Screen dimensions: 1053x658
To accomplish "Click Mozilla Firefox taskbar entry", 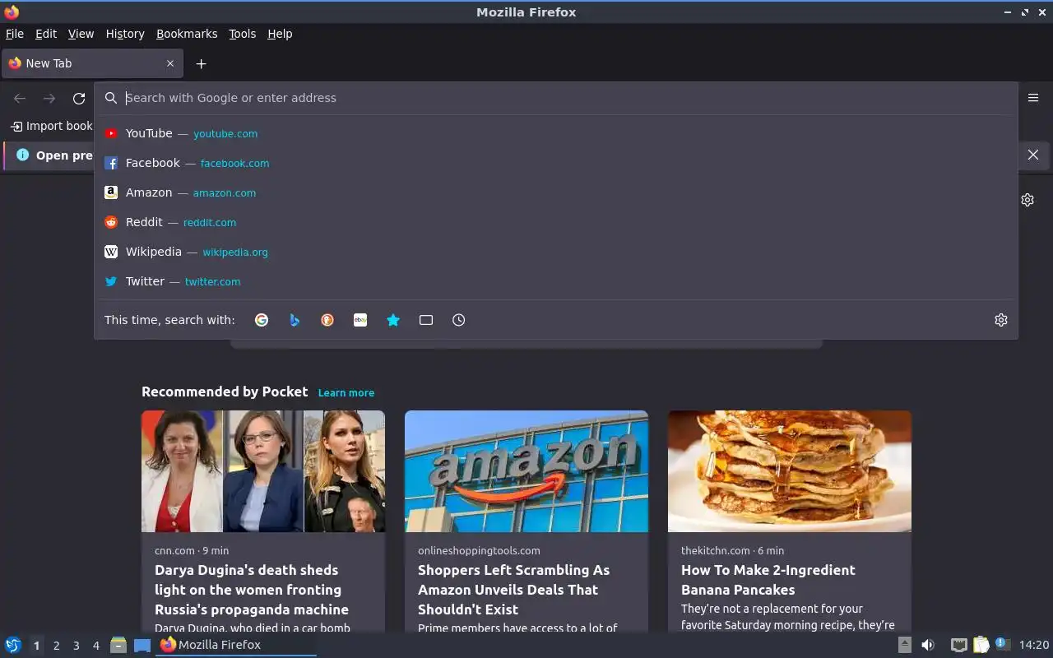I will tap(236, 645).
